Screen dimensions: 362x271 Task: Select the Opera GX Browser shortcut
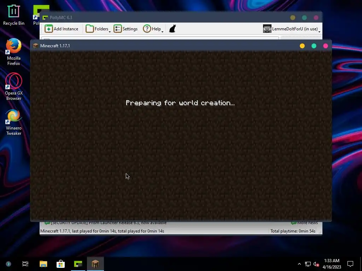click(14, 87)
